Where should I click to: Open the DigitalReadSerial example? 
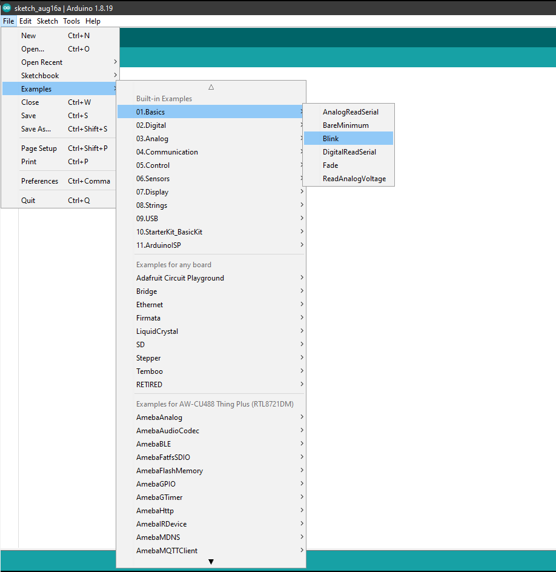pos(348,152)
